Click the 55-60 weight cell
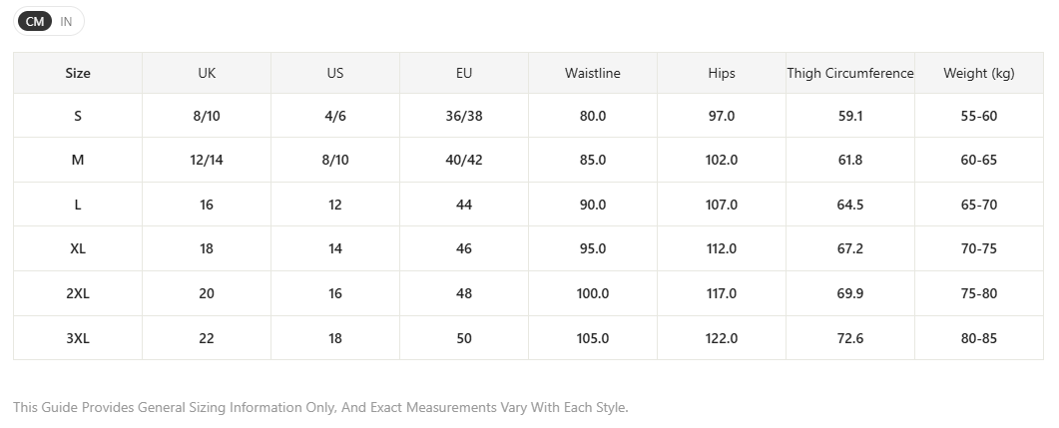 coord(978,116)
